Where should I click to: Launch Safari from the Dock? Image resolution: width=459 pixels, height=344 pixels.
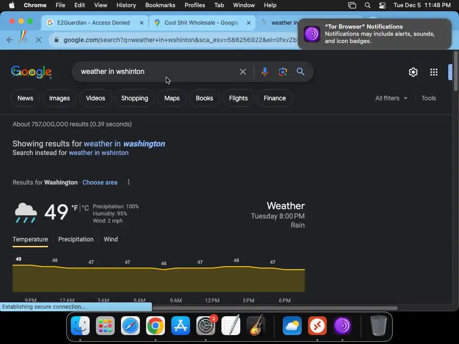[130, 325]
